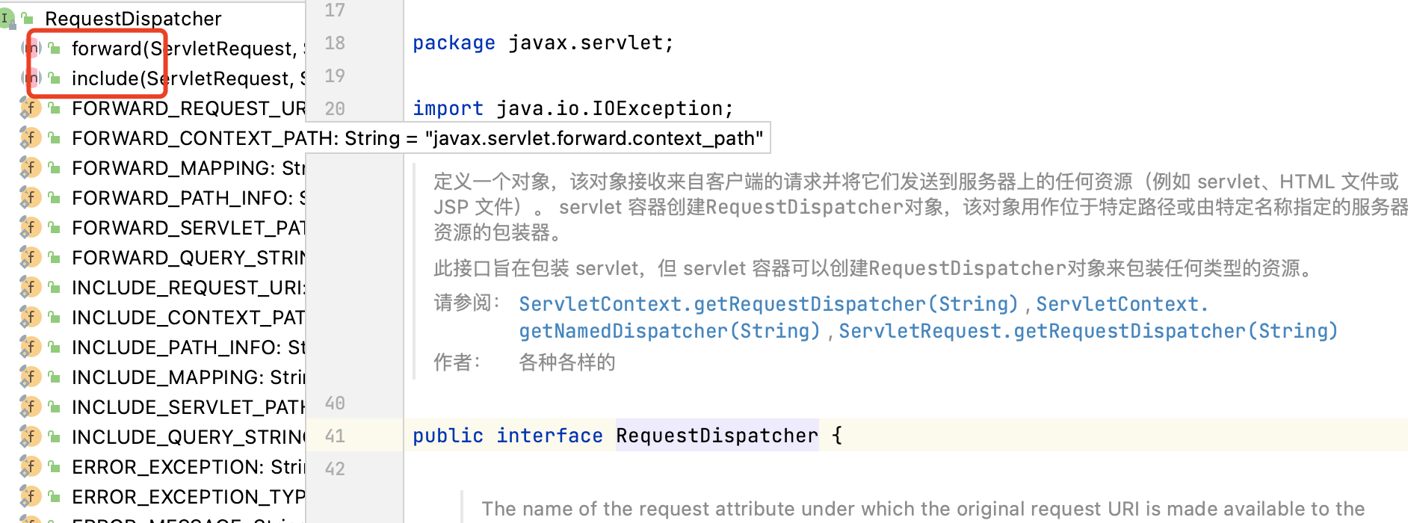
Task: Click field icon beside ERROR_EXCEPTION: String
Action: (x=30, y=467)
